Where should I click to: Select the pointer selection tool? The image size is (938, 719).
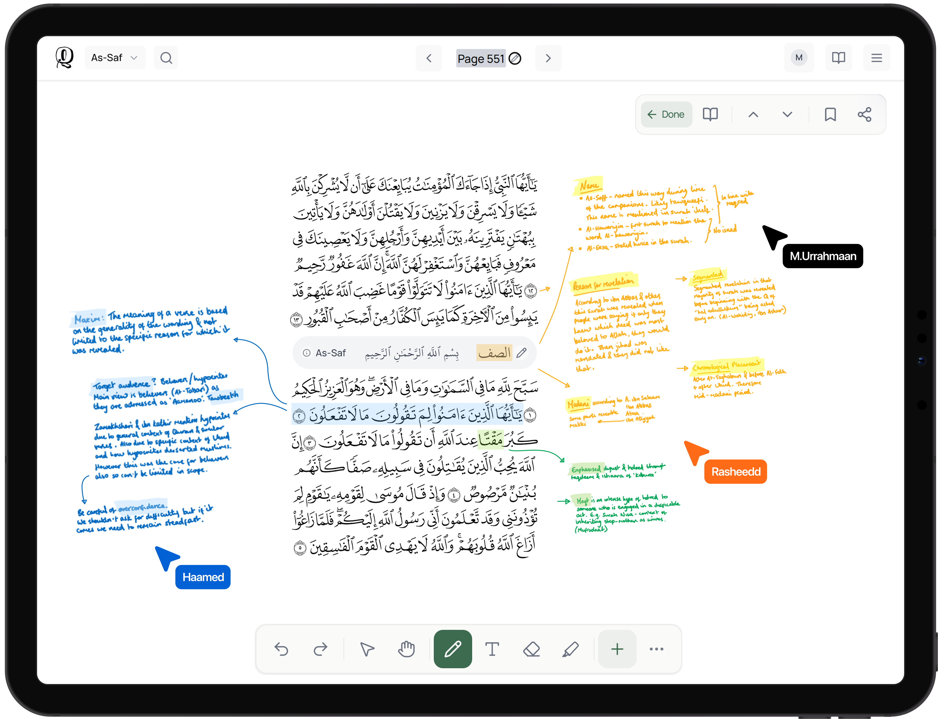[367, 649]
